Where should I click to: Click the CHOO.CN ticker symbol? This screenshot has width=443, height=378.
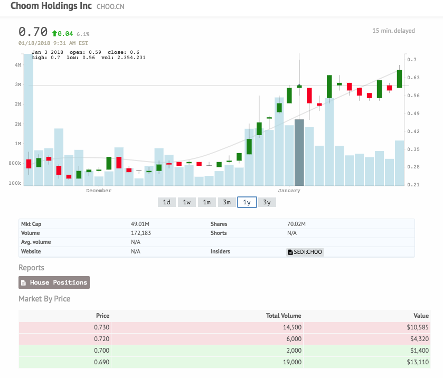[110, 7]
